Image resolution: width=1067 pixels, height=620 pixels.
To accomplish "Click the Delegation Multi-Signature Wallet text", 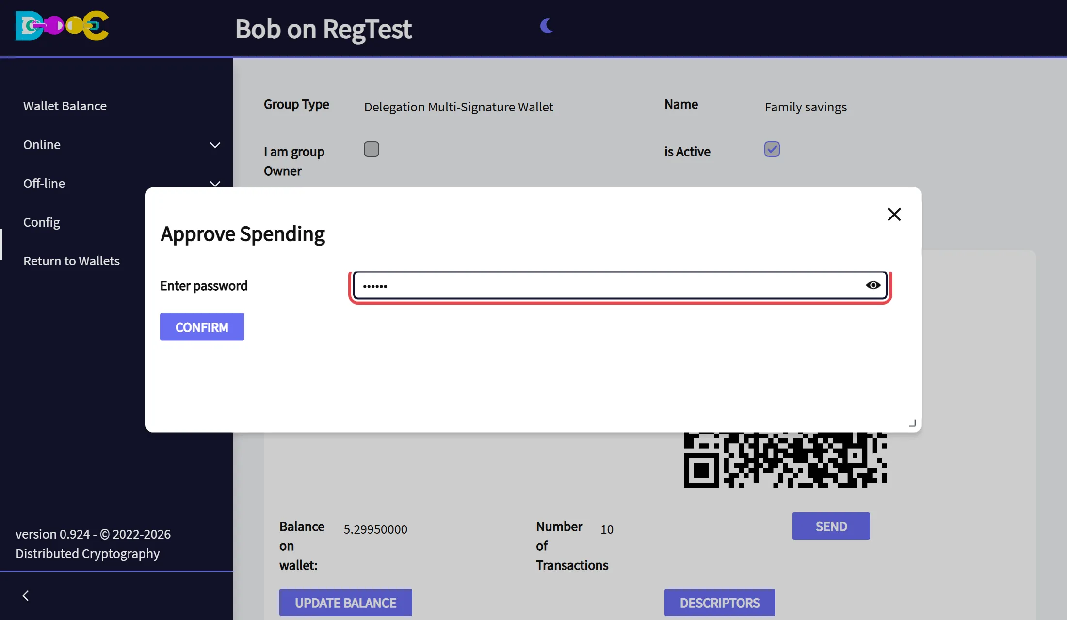I will point(459,107).
